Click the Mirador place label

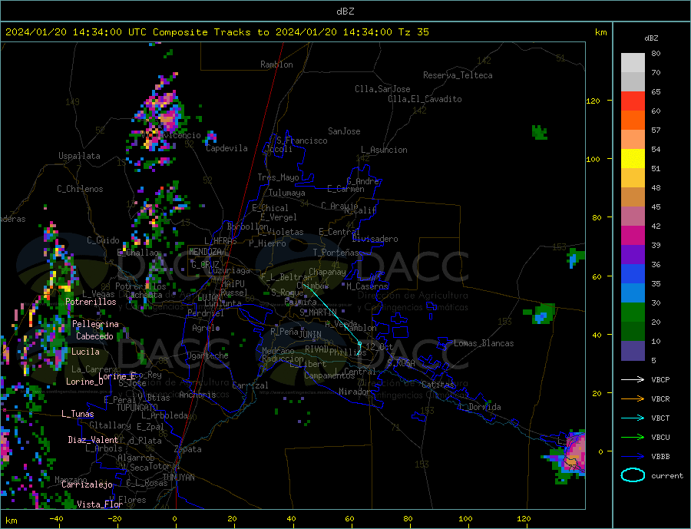[355, 392]
